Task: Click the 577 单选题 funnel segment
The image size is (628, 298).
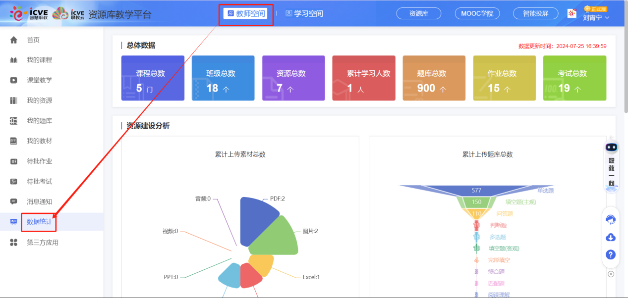Action: (x=476, y=191)
